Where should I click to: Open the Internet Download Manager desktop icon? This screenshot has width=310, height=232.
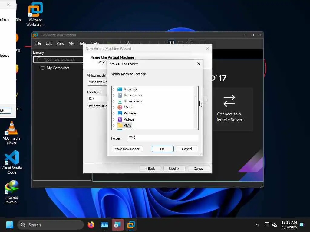coord(12,192)
